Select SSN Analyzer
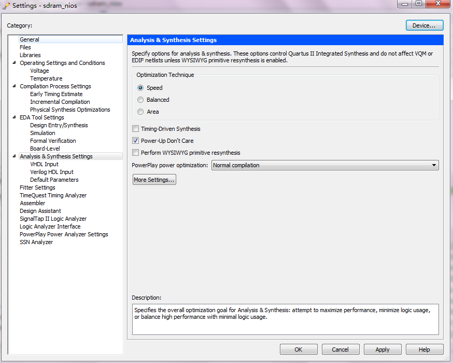Viewport: 453px width, 363px height. pyautogui.click(x=36, y=243)
